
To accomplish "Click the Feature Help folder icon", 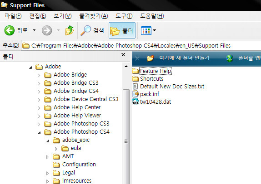I will pos(136,71).
